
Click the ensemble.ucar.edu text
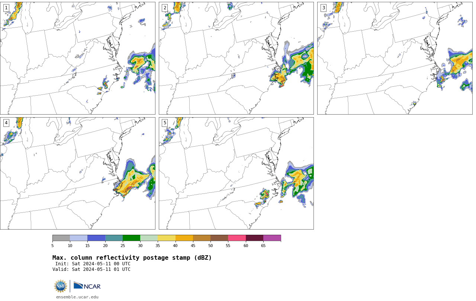77,297
